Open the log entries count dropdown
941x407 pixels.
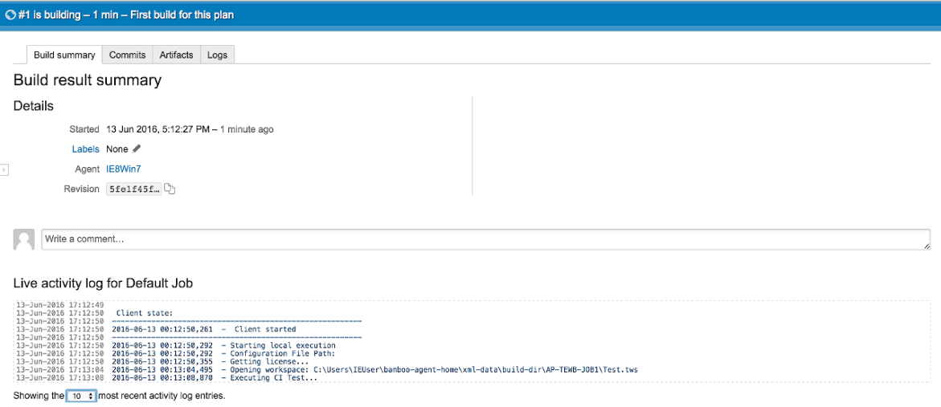[82, 397]
